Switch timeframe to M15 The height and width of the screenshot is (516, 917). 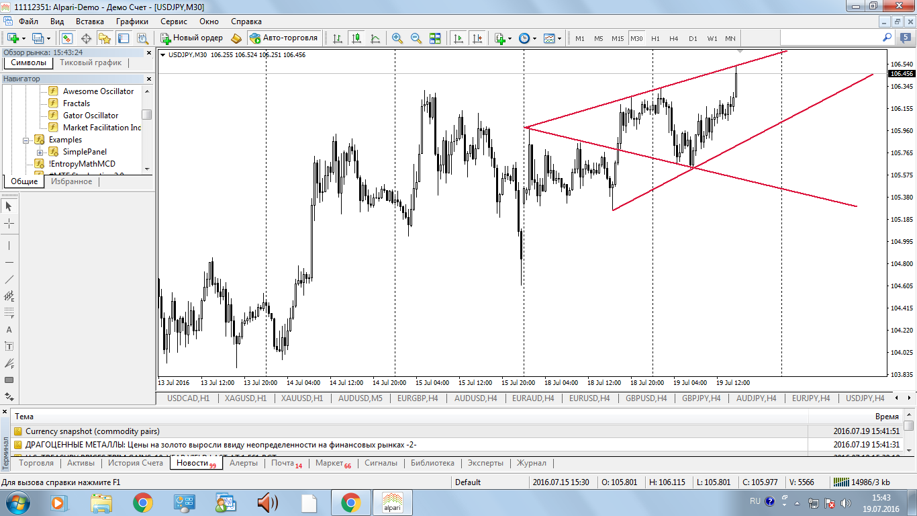(618, 38)
